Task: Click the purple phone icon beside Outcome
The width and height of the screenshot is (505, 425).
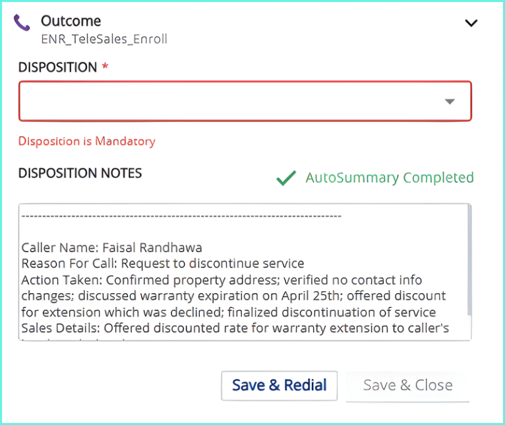Action: [x=22, y=24]
